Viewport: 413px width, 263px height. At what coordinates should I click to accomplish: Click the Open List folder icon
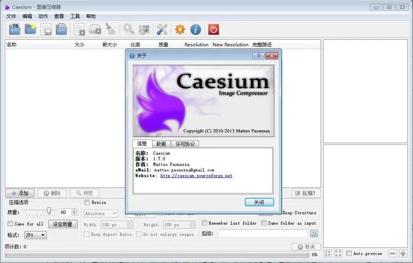coord(61,29)
